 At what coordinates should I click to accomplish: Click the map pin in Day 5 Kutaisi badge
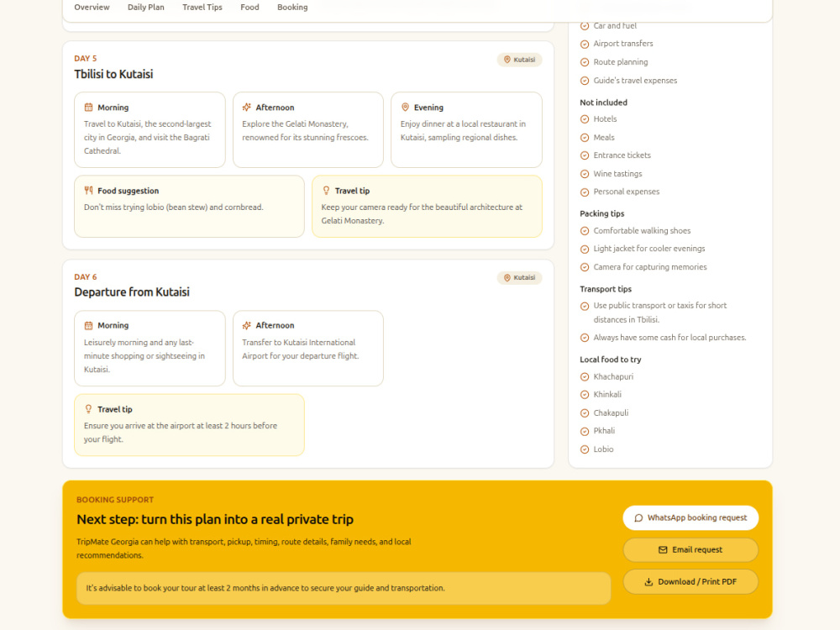(x=507, y=60)
